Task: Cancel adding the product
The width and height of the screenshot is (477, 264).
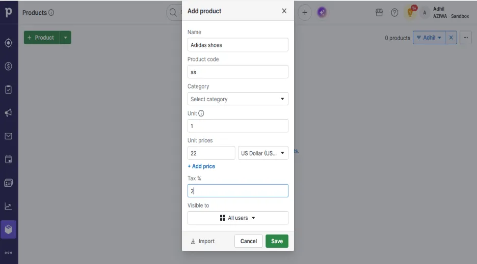Action: (x=249, y=241)
